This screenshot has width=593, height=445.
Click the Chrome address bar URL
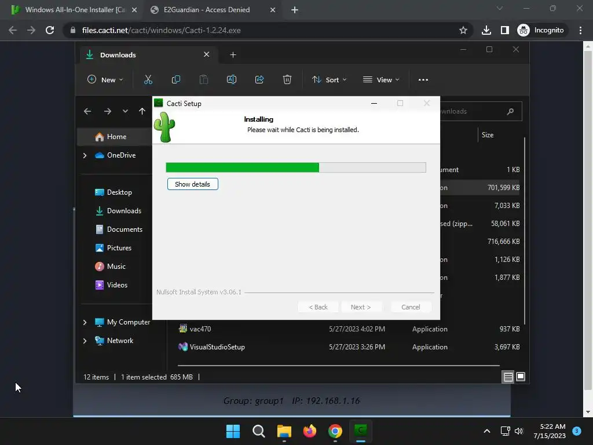point(162,30)
